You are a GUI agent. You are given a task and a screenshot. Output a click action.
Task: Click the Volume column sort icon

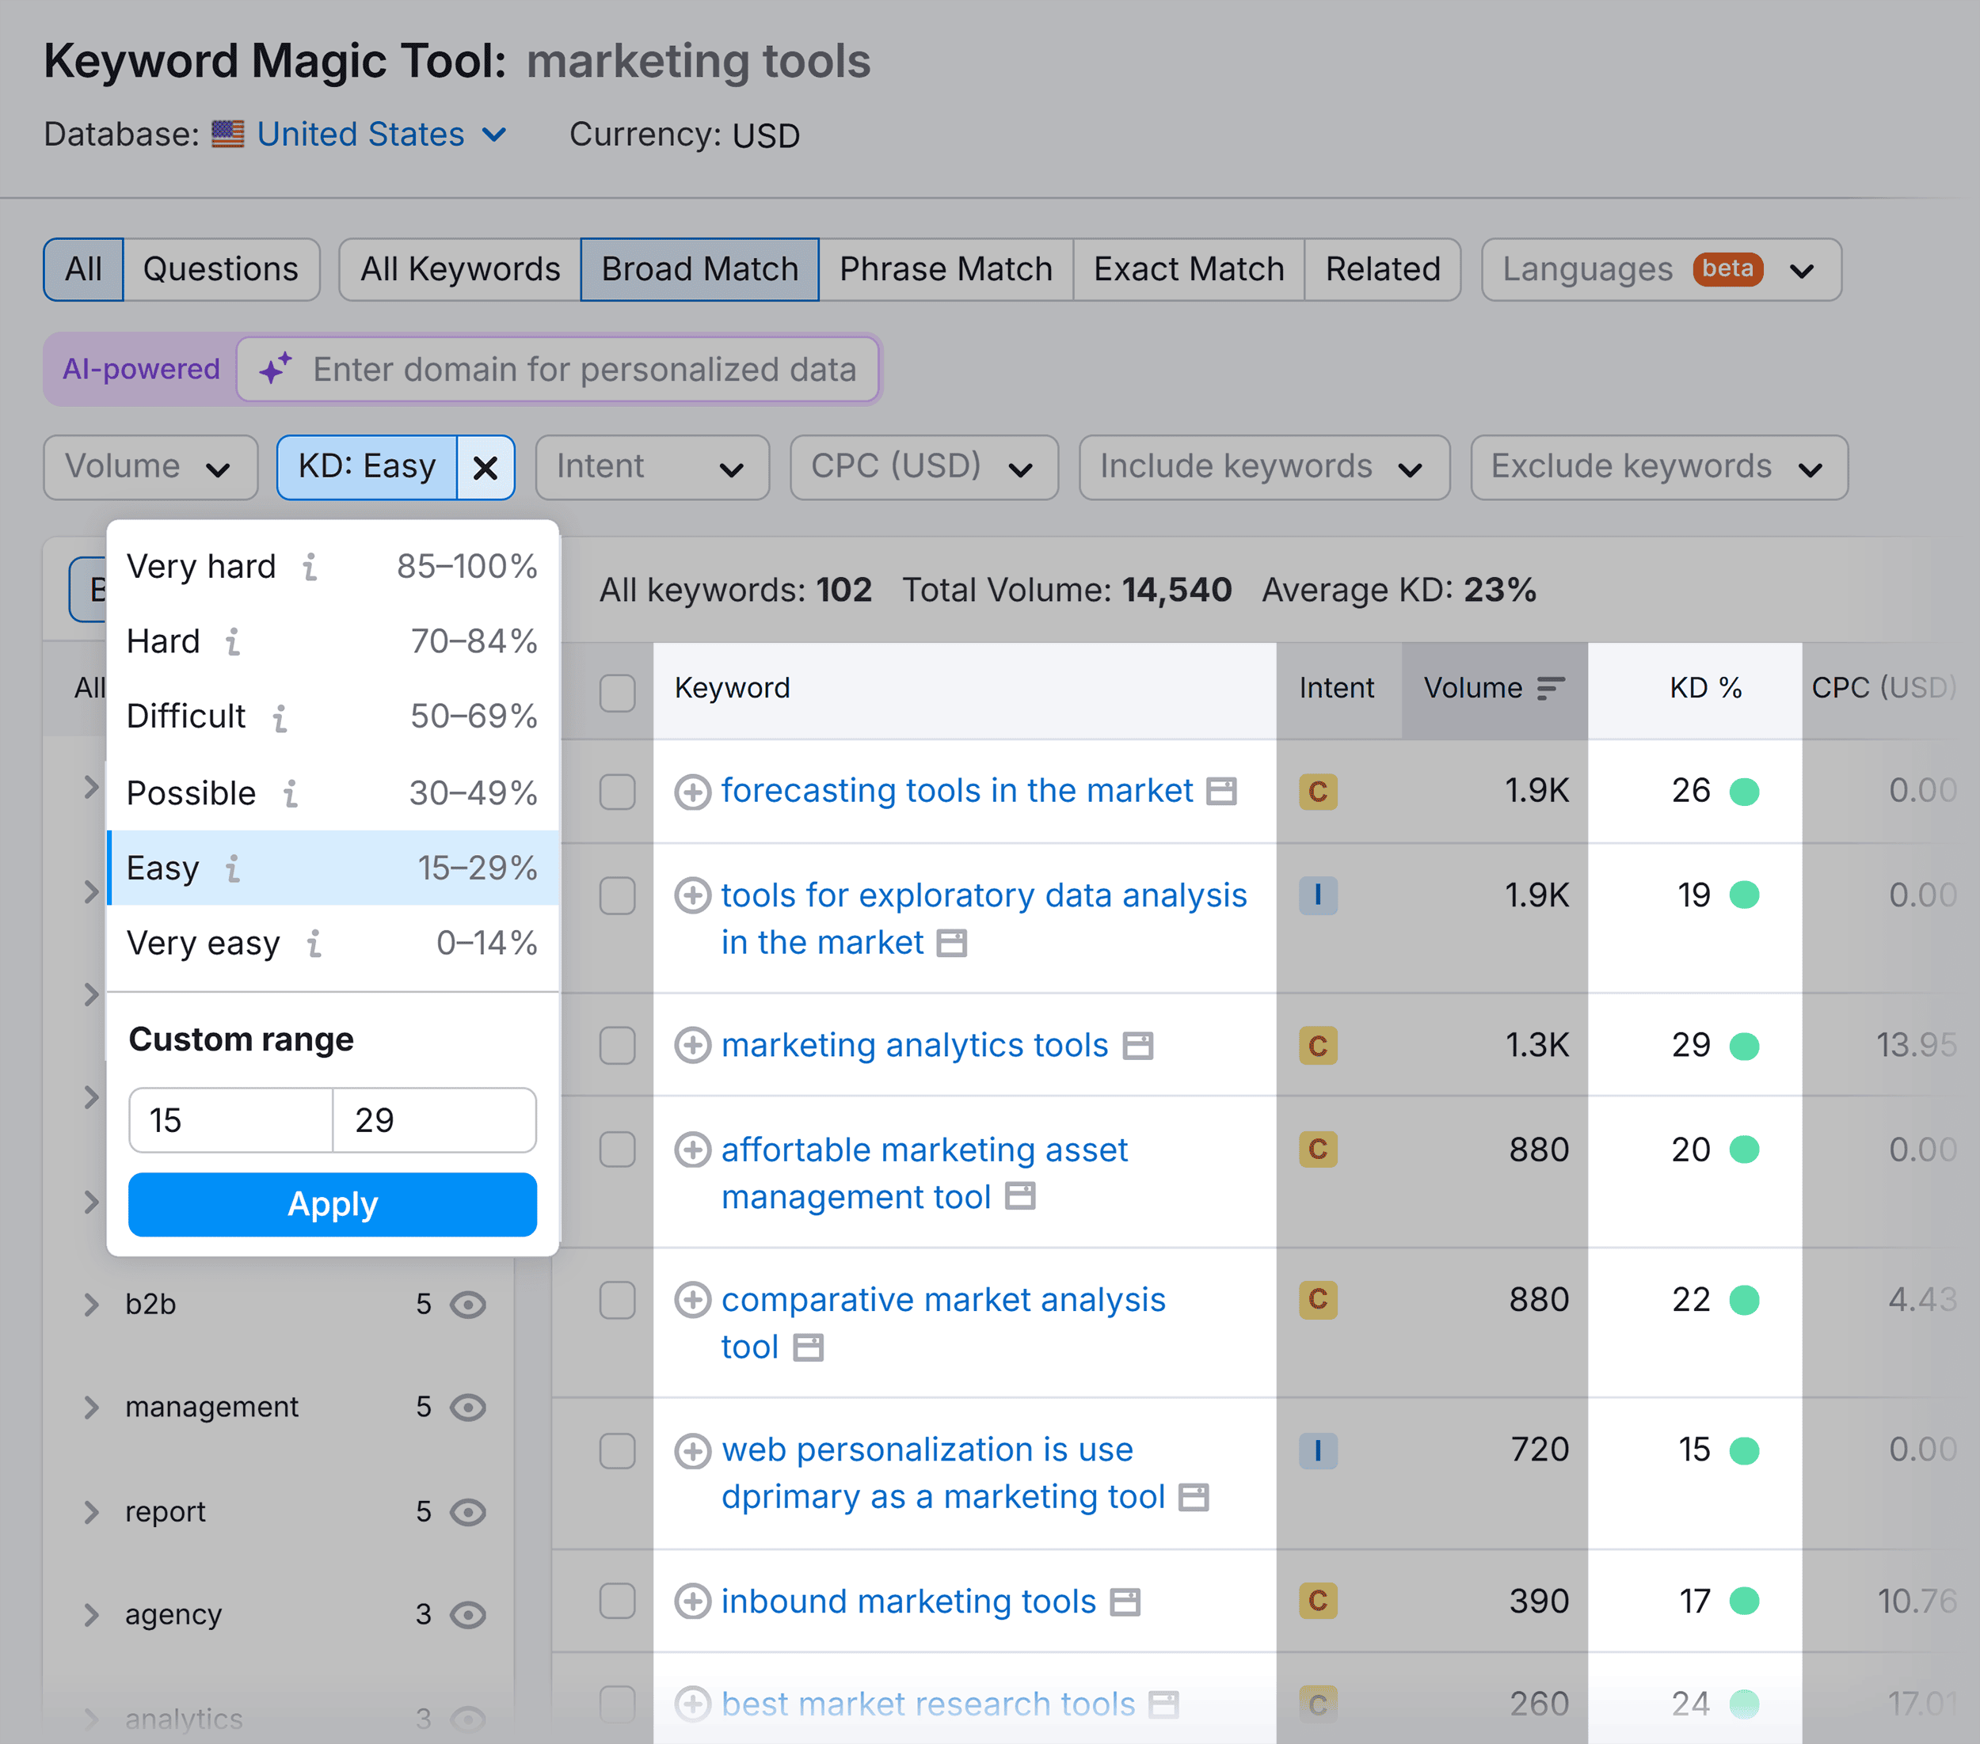tap(1552, 689)
